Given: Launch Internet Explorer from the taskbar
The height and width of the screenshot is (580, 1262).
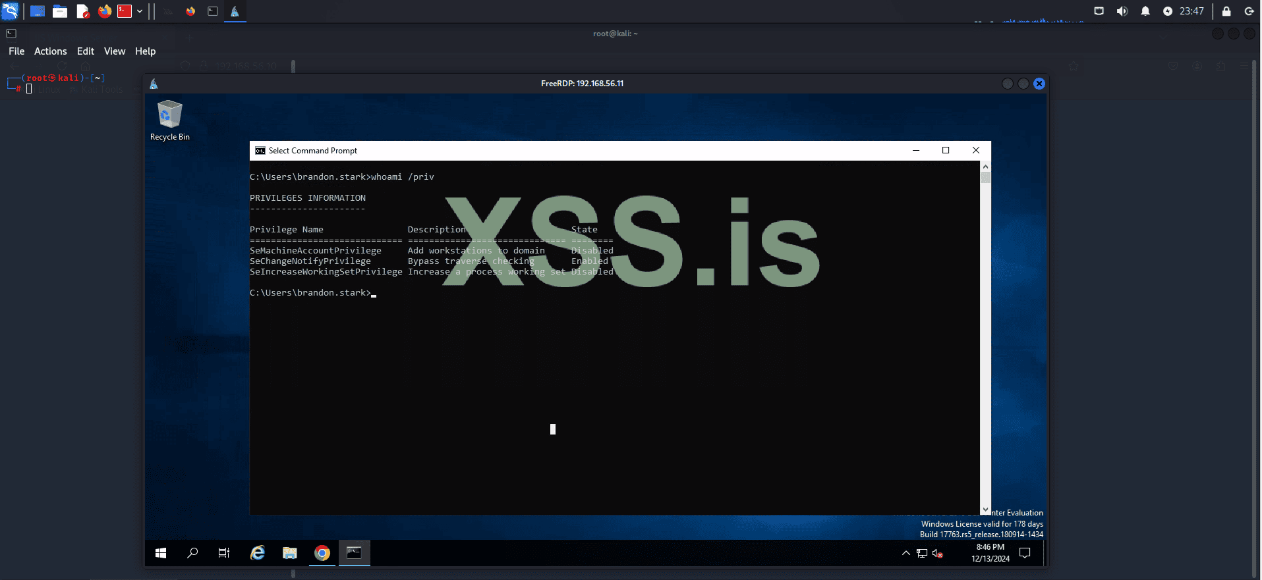Looking at the screenshot, I should pos(258,553).
